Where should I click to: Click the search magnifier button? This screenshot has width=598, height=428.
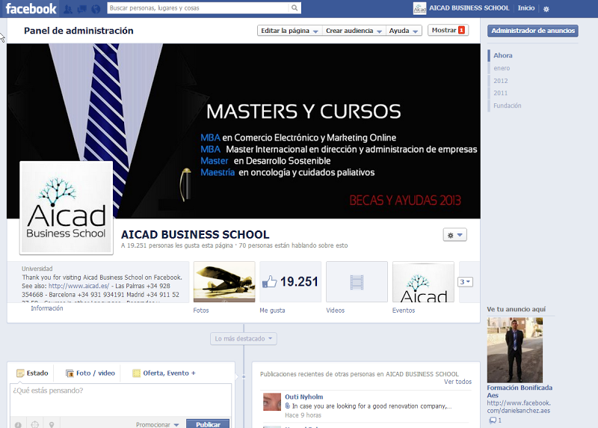(x=295, y=8)
